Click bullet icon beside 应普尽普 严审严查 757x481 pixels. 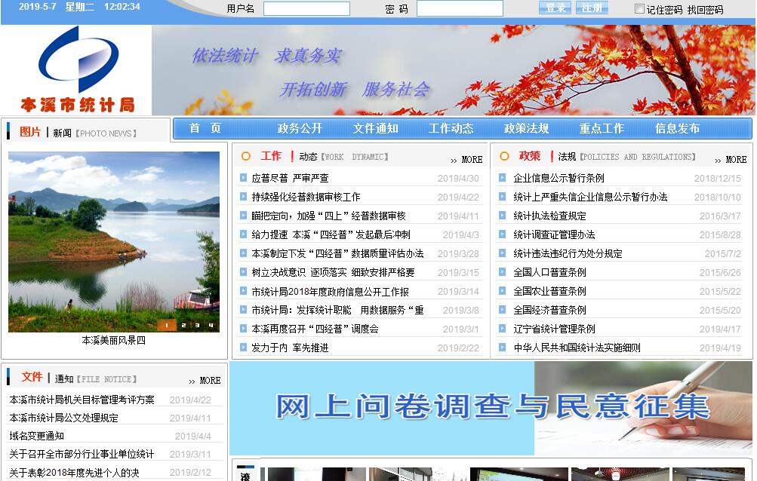(243, 178)
